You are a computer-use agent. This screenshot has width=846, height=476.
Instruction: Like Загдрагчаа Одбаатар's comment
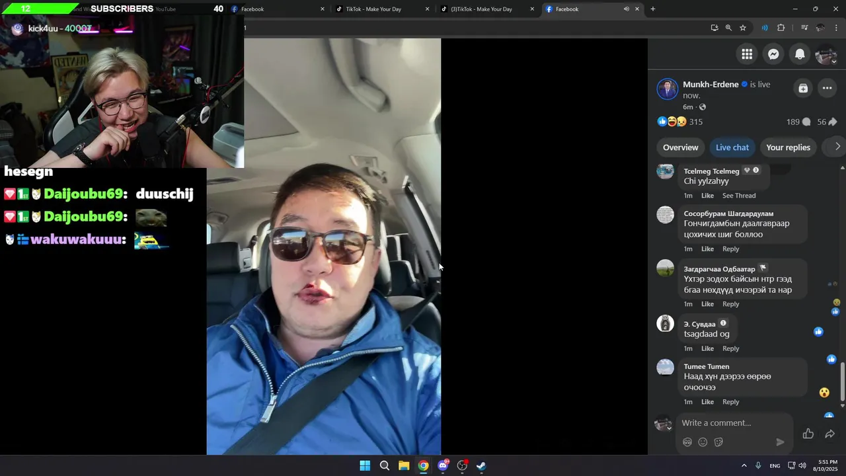(x=707, y=304)
